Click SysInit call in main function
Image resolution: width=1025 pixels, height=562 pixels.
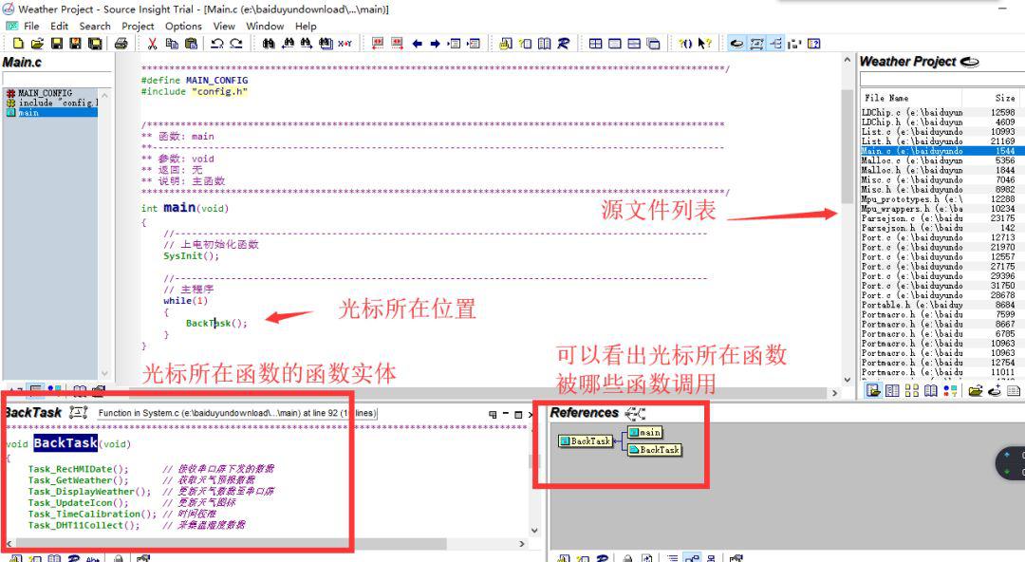click(x=191, y=255)
